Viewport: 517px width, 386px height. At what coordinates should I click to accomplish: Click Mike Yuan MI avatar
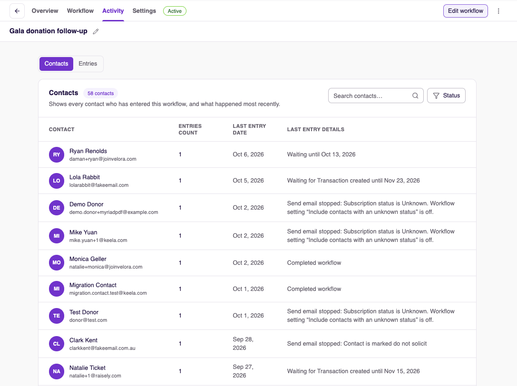(x=57, y=236)
